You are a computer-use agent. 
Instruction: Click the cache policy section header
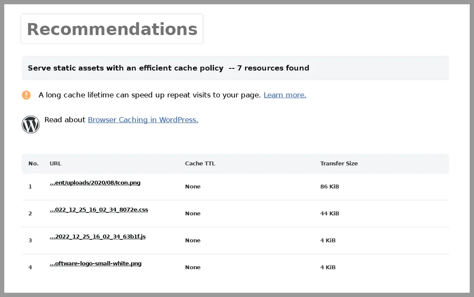pos(235,68)
